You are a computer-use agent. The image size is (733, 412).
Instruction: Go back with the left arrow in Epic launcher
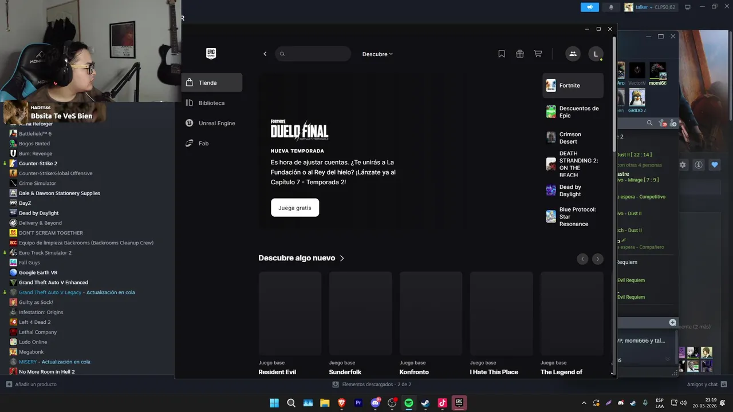point(265,54)
